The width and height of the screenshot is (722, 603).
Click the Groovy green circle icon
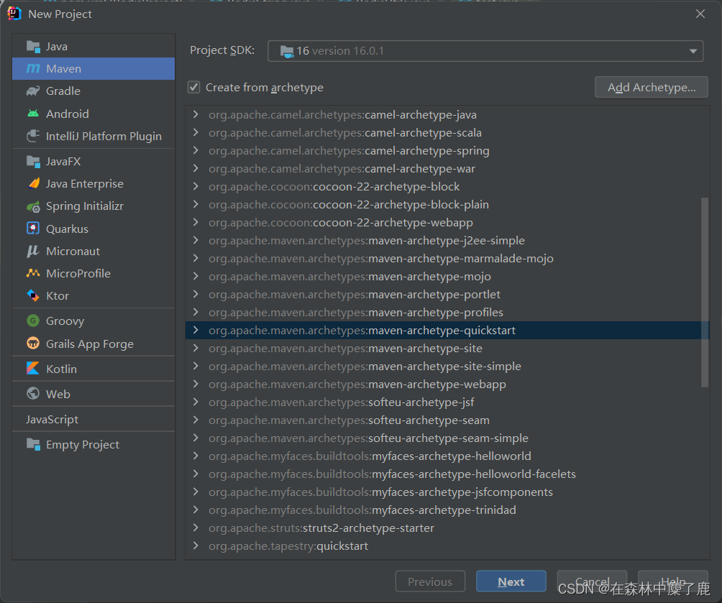[x=33, y=321]
